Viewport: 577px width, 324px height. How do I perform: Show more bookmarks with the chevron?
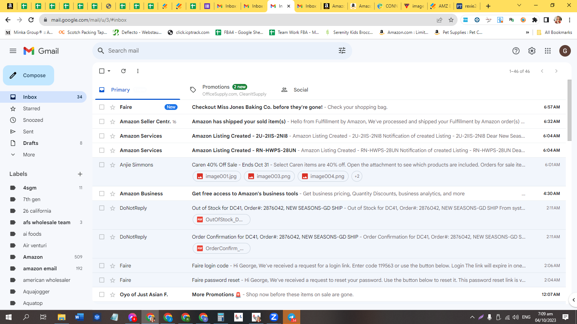(528, 32)
